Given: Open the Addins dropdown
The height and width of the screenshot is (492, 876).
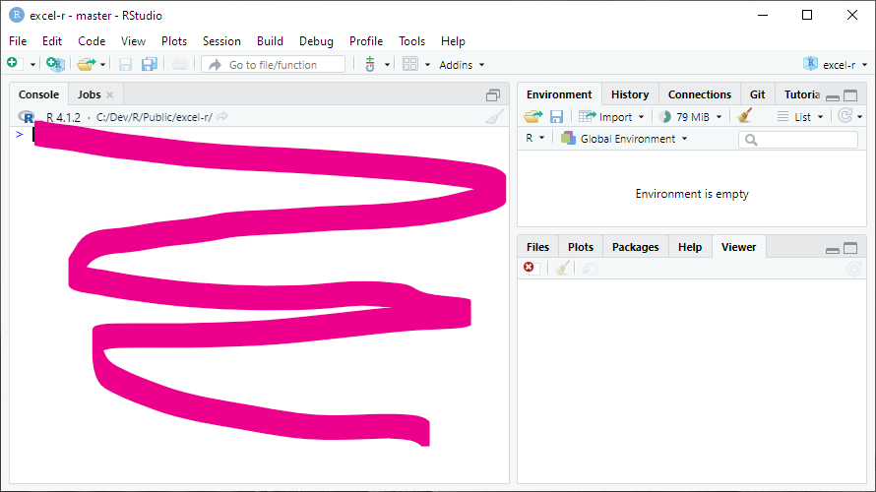Looking at the screenshot, I should coord(462,65).
